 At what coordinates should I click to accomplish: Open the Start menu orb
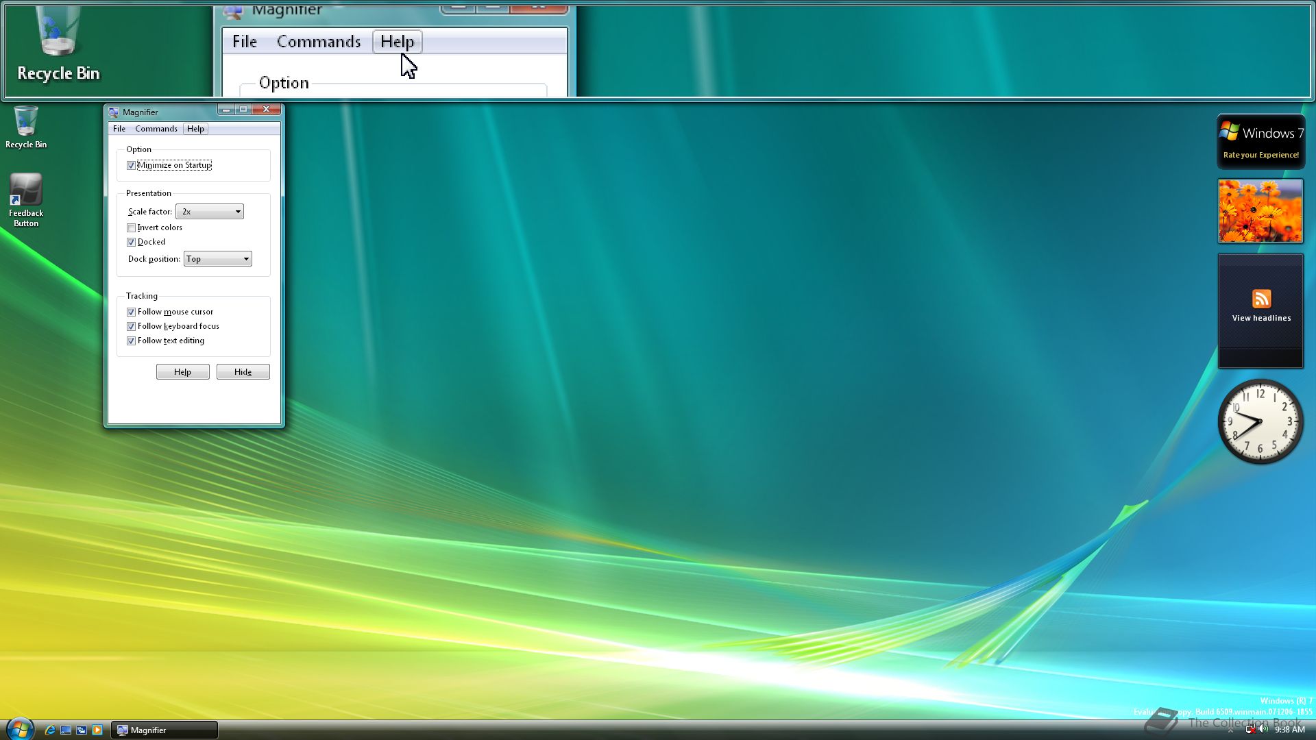20,729
